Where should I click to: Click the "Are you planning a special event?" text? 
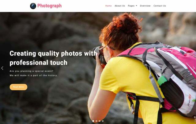(31, 71)
